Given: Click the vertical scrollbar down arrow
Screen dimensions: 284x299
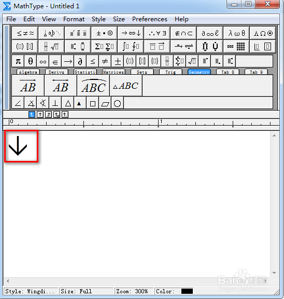Looking at the screenshot, I should click(274, 273).
